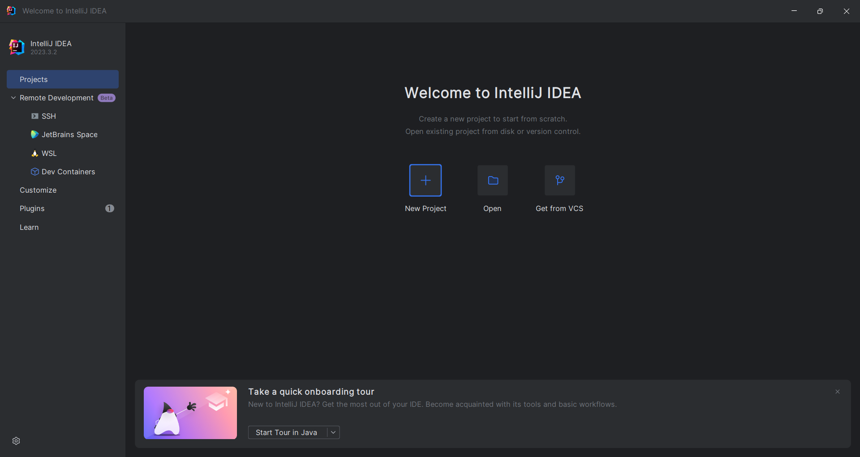Minimize the IntelliJ IDEA window

[x=794, y=11]
